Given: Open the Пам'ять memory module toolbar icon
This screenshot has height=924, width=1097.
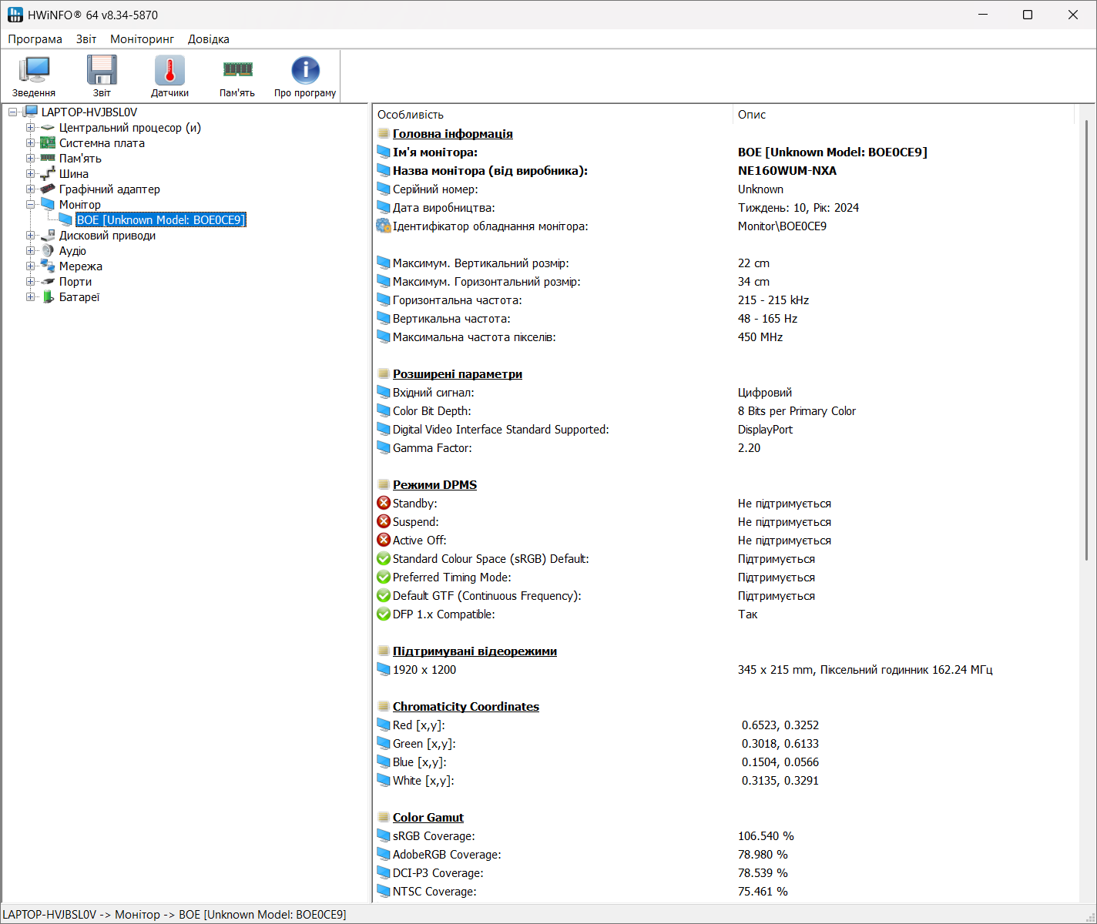Looking at the screenshot, I should click(237, 76).
